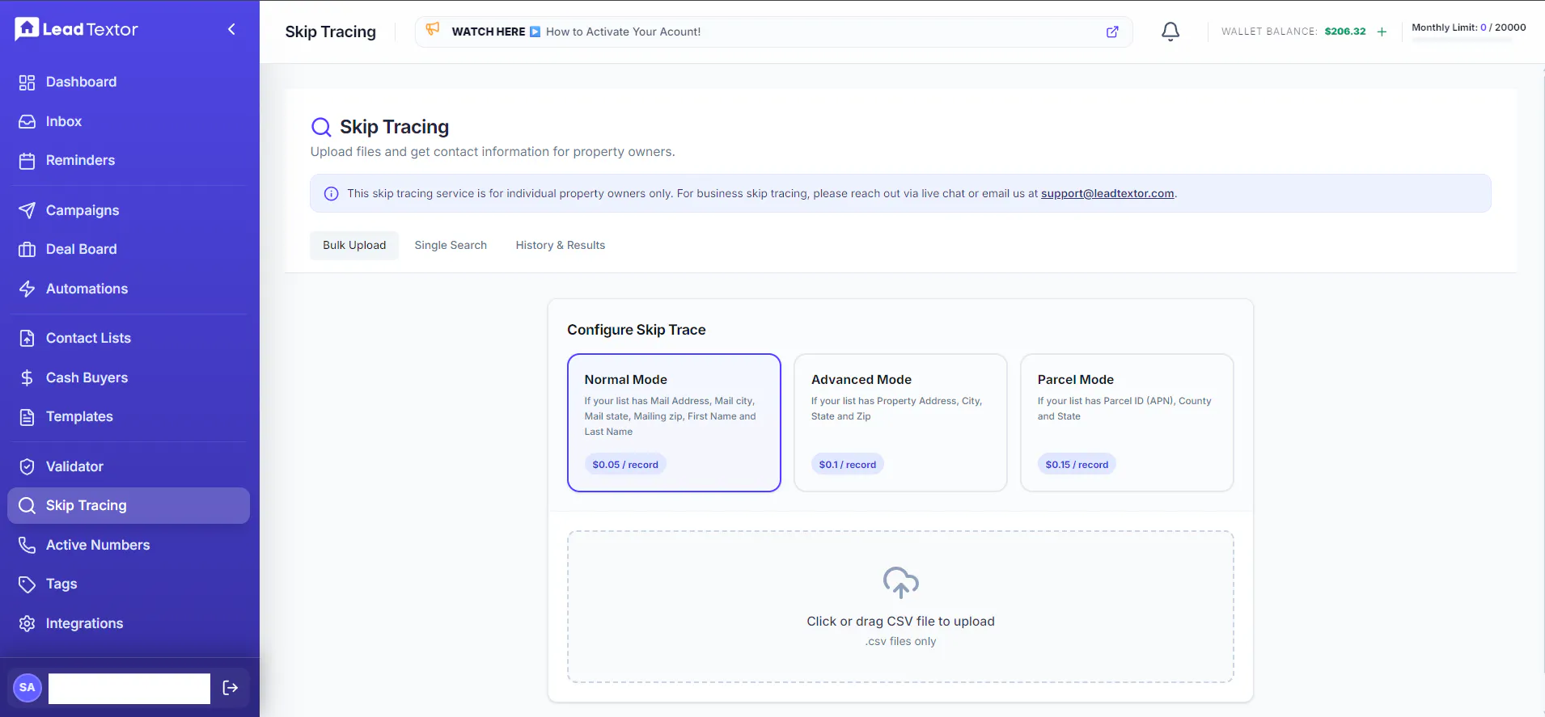
Task: Click the info icon in the notice banner
Action: click(331, 194)
